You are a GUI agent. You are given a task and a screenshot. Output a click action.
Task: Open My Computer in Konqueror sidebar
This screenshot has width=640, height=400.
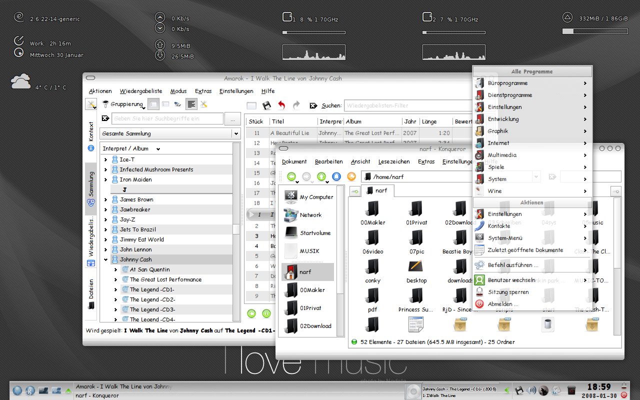[x=308, y=197]
